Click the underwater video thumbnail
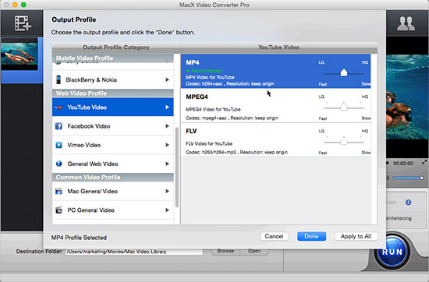The width and height of the screenshot is (429, 282). pos(19,55)
